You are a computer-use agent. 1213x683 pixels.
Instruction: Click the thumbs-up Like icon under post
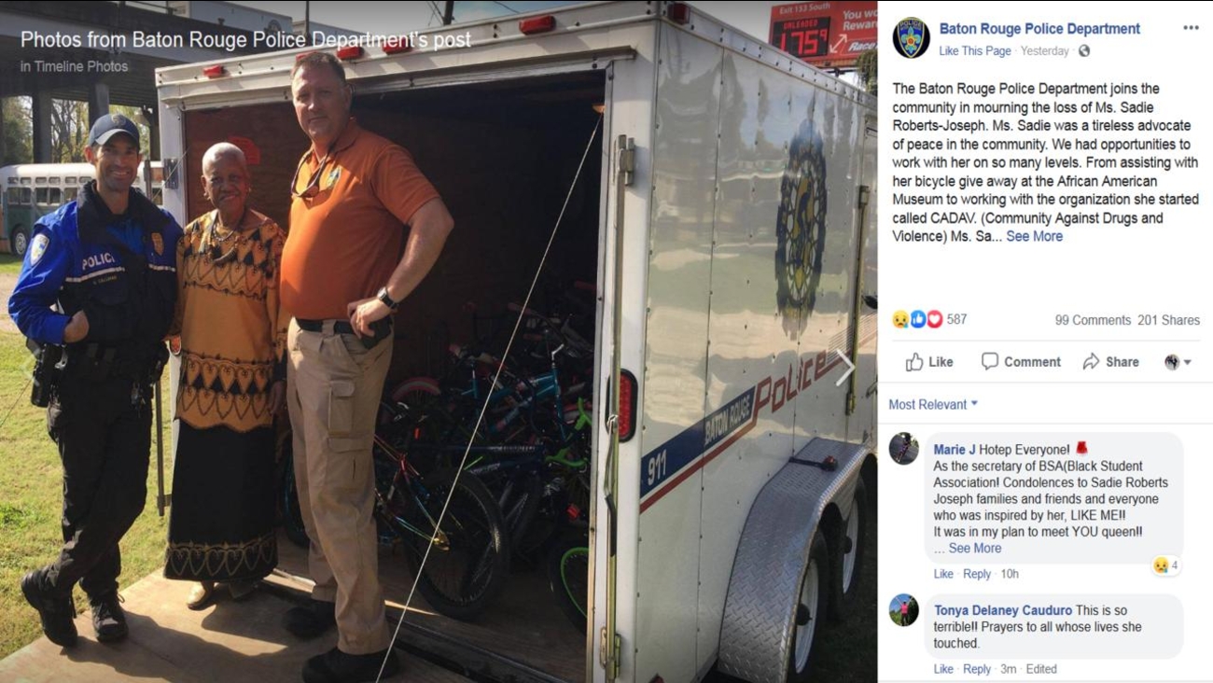(914, 362)
